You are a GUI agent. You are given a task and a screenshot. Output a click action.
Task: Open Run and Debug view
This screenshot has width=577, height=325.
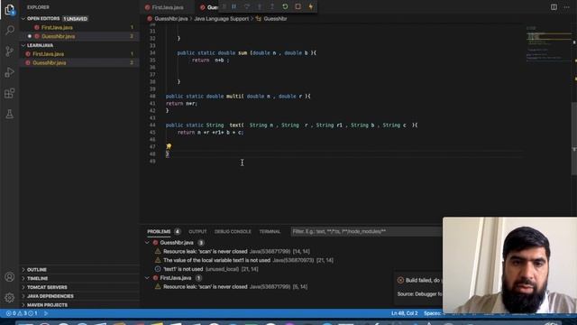(10, 72)
